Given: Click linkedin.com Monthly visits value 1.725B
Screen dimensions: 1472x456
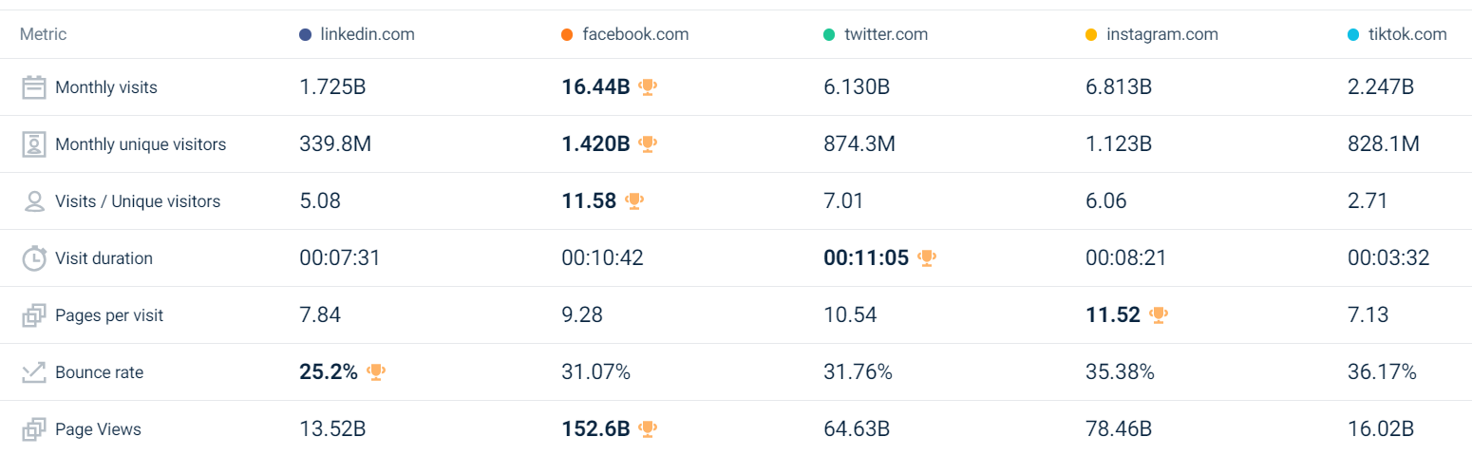Looking at the screenshot, I should pos(332,87).
